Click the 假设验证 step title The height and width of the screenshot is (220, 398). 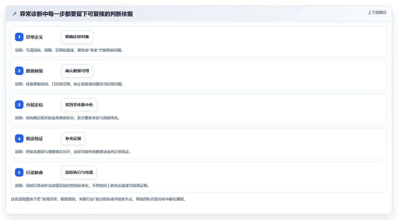click(34, 138)
